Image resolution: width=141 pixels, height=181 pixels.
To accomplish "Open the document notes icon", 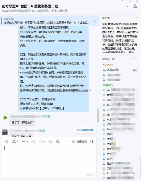I will (x=33, y=141).
